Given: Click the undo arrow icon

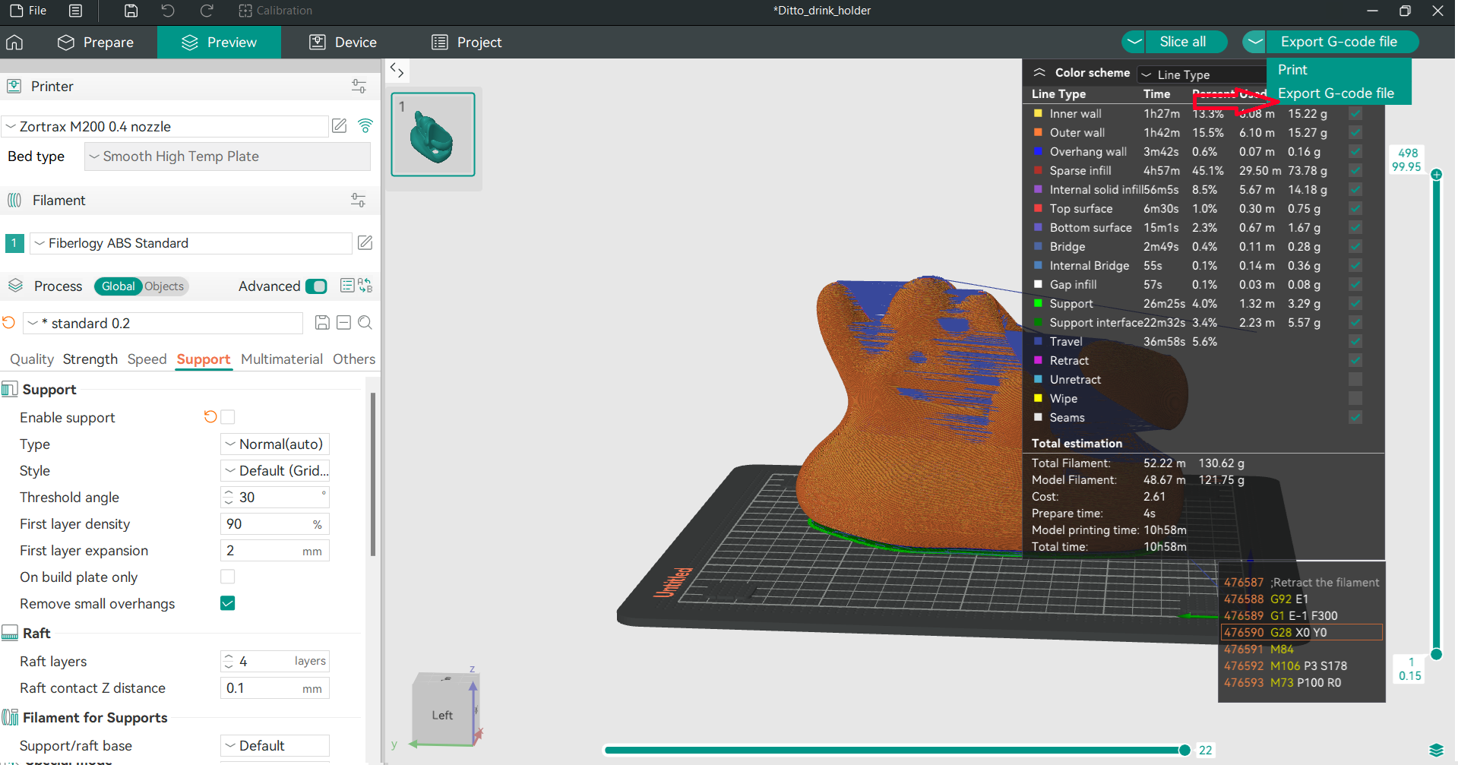Looking at the screenshot, I should click(168, 11).
